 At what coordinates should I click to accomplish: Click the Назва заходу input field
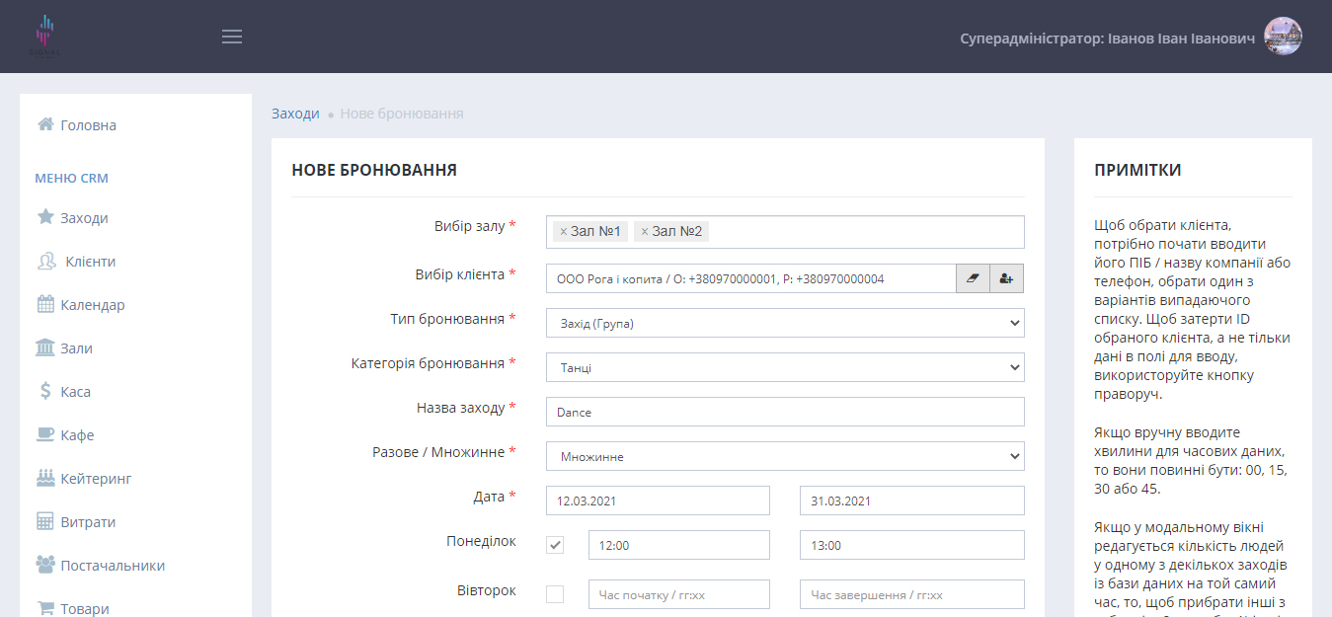(x=784, y=412)
